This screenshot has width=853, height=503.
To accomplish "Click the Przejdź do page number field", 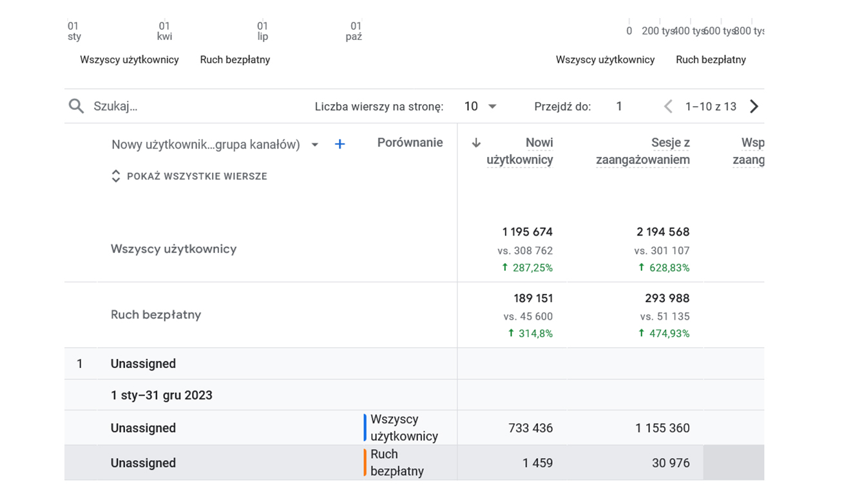I will click(618, 106).
